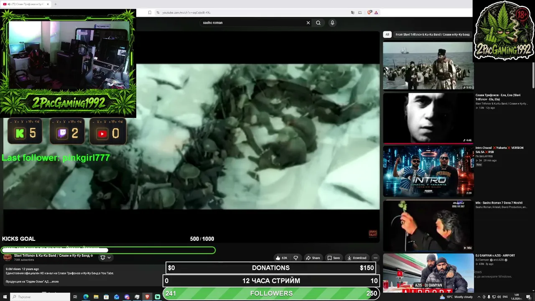This screenshot has height=301, width=535.
Task: Play the soldiers-at-sea video thumbnail
Action: pos(428,66)
